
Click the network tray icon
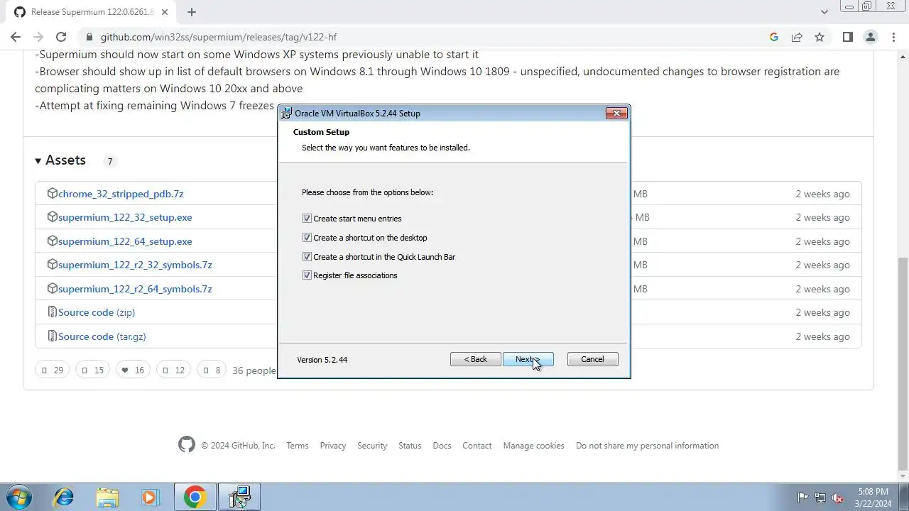coord(820,498)
